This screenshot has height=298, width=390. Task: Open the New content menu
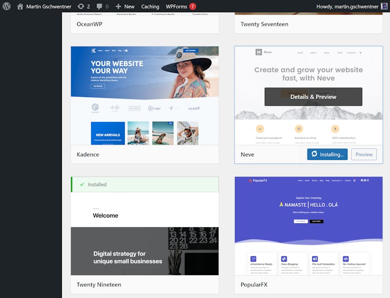[125, 6]
